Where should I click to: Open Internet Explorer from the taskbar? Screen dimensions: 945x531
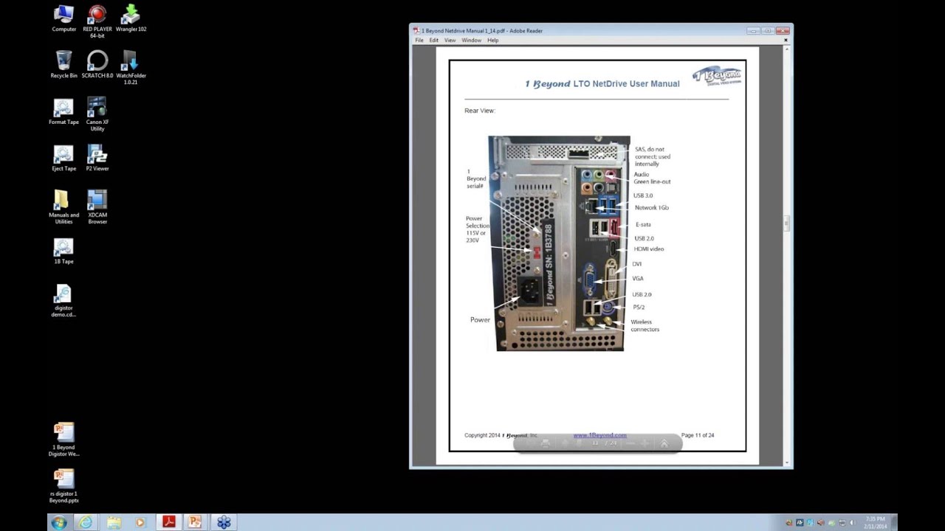[x=86, y=522]
